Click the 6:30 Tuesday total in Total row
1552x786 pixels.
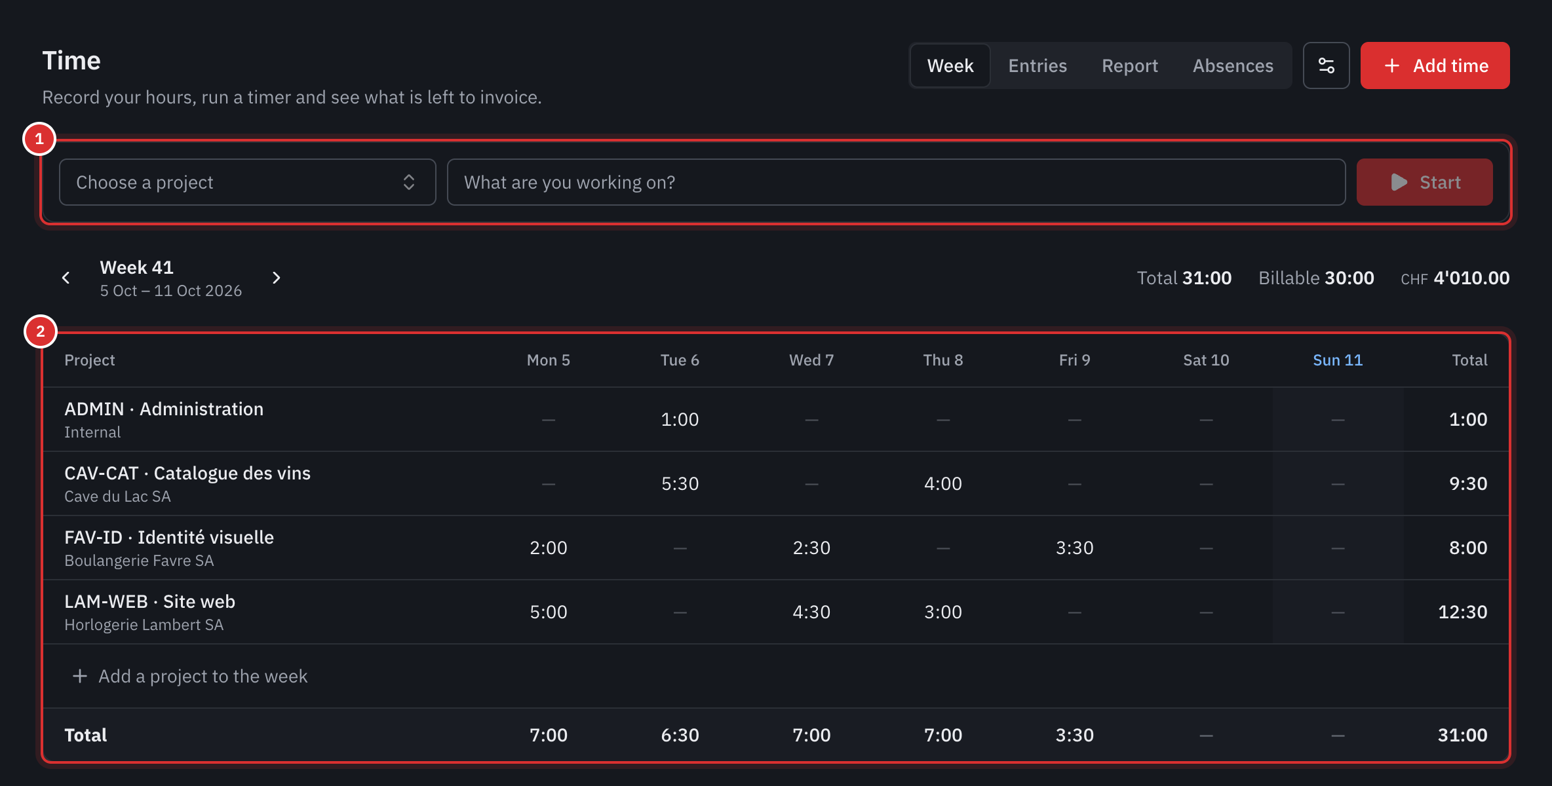pyautogui.click(x=680, y=735)
